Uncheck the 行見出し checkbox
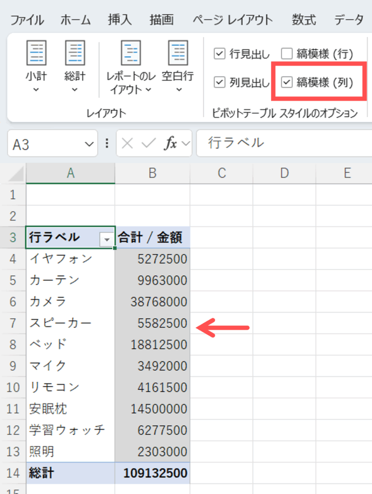Viewport: 372px width, 494px height. (x=219, y=54)
